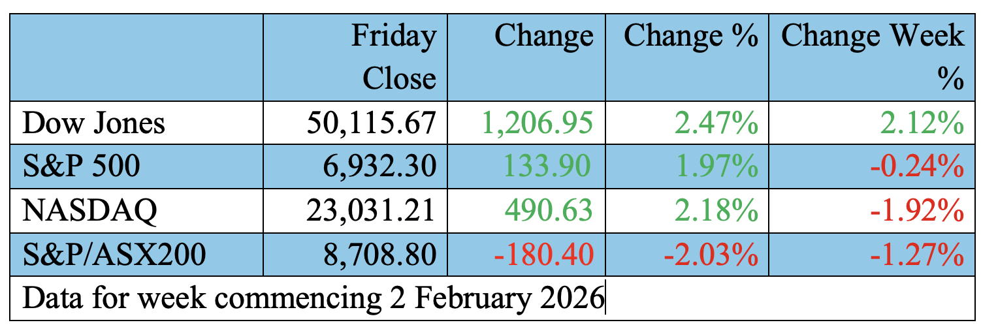Select the S&P/ASX200 row label cell
The image size is (981, 329).
[114, 254]
